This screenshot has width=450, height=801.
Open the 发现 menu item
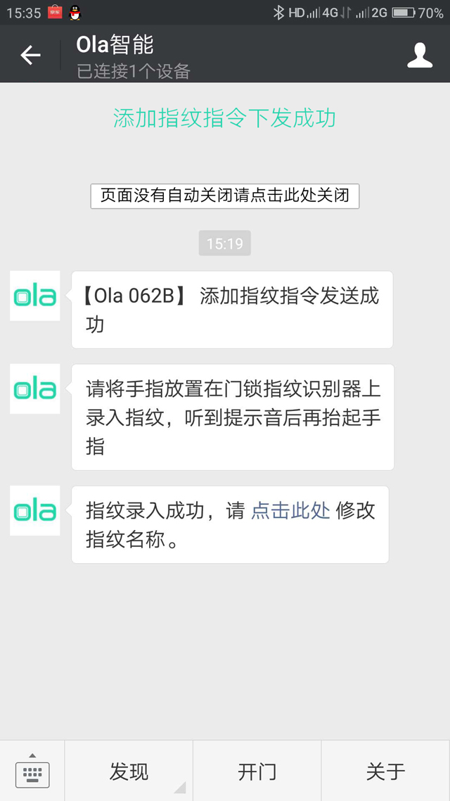pyautogui.click(x=129, y=772)
